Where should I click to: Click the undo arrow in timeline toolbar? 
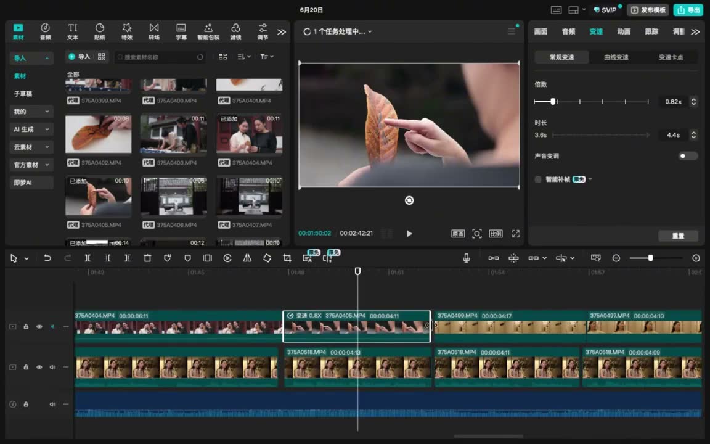tap(47, 258)
